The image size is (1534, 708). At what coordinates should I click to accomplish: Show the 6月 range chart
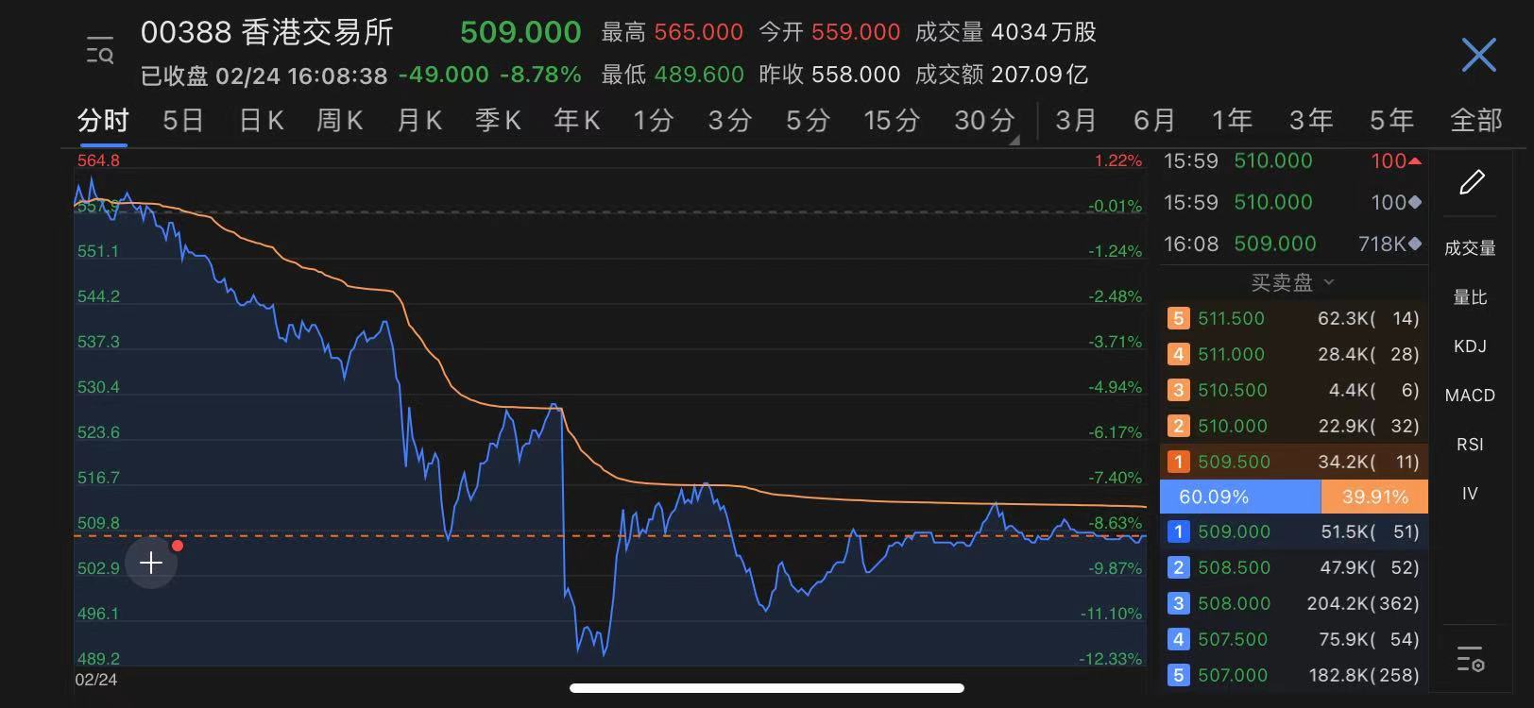coord(1154,121)
